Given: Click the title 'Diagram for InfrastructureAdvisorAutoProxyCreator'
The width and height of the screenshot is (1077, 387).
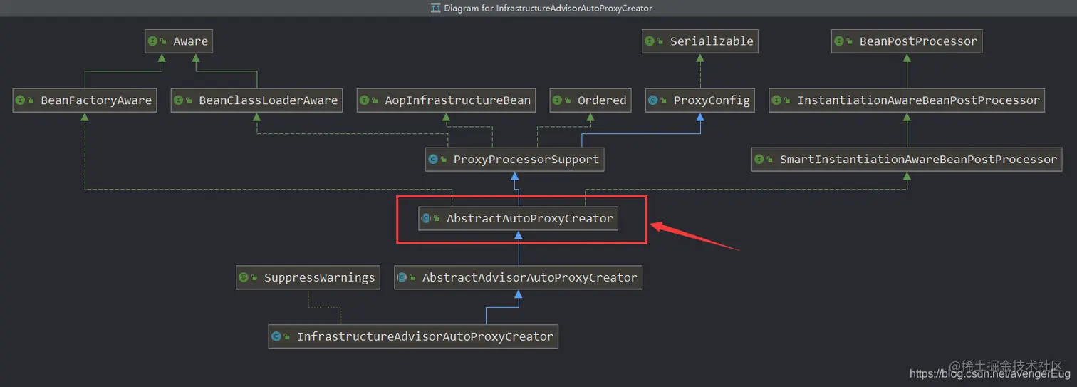Looking at the screenshot, I should tap(548, 8).
